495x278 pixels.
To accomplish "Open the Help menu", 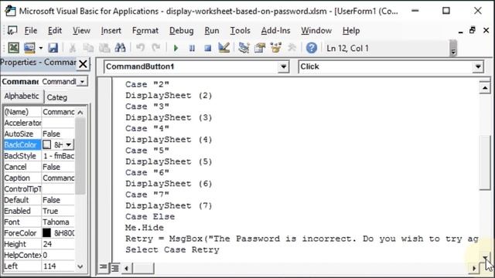I will point(351,31).
